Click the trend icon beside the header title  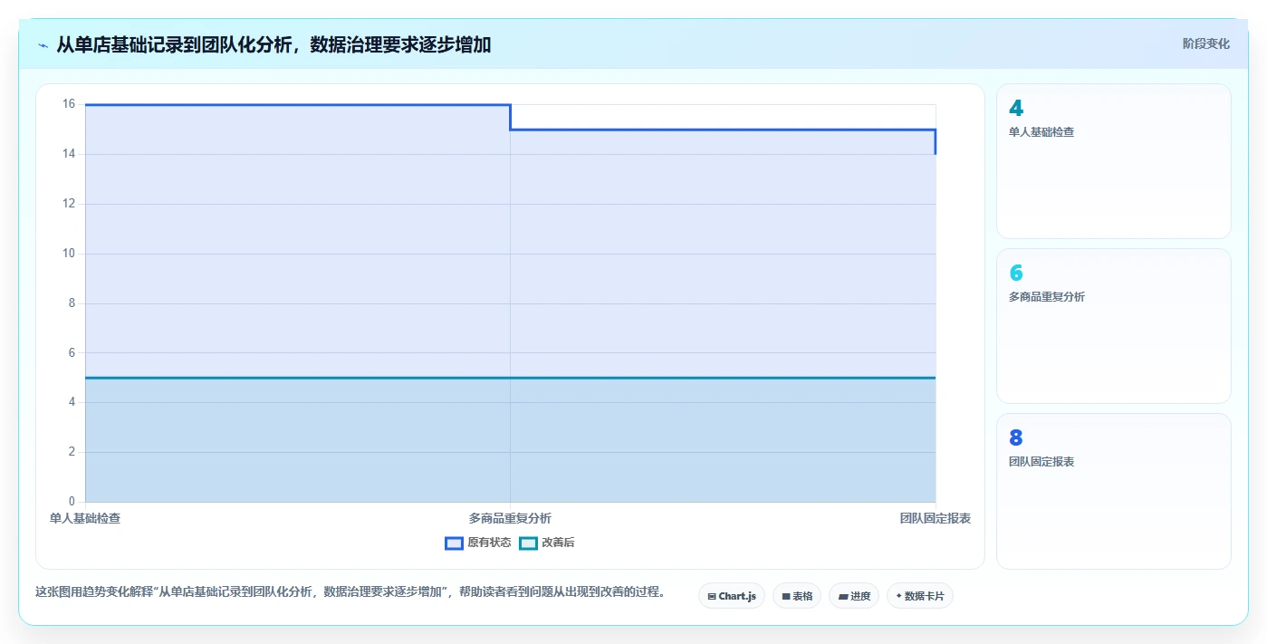coord(43,44)
